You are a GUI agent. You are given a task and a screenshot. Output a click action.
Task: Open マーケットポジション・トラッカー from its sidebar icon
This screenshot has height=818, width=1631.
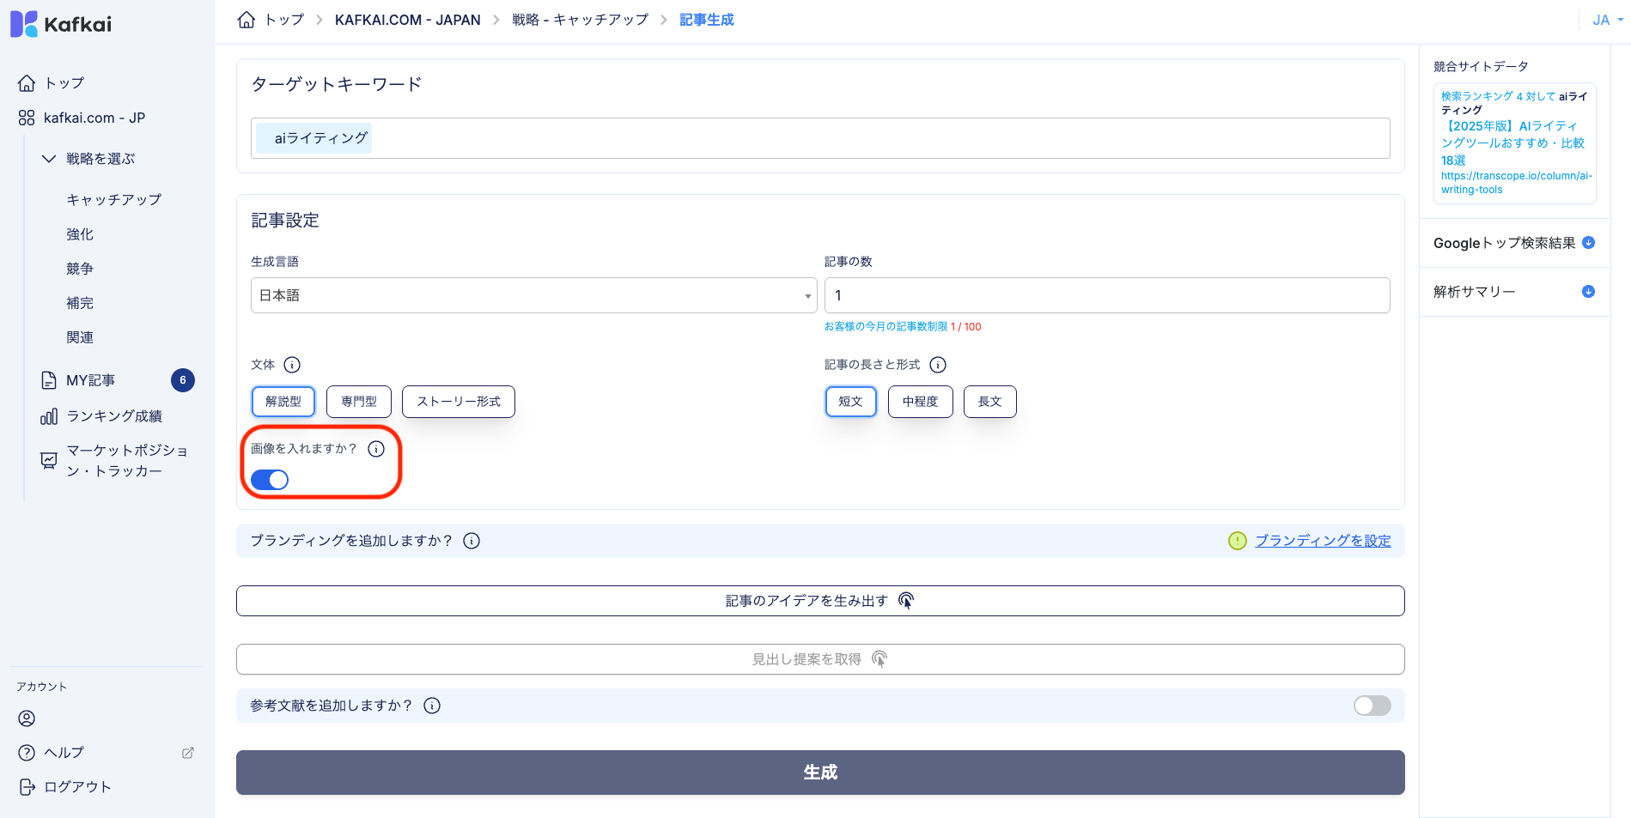pyautogui.click(x=49, y=460)
